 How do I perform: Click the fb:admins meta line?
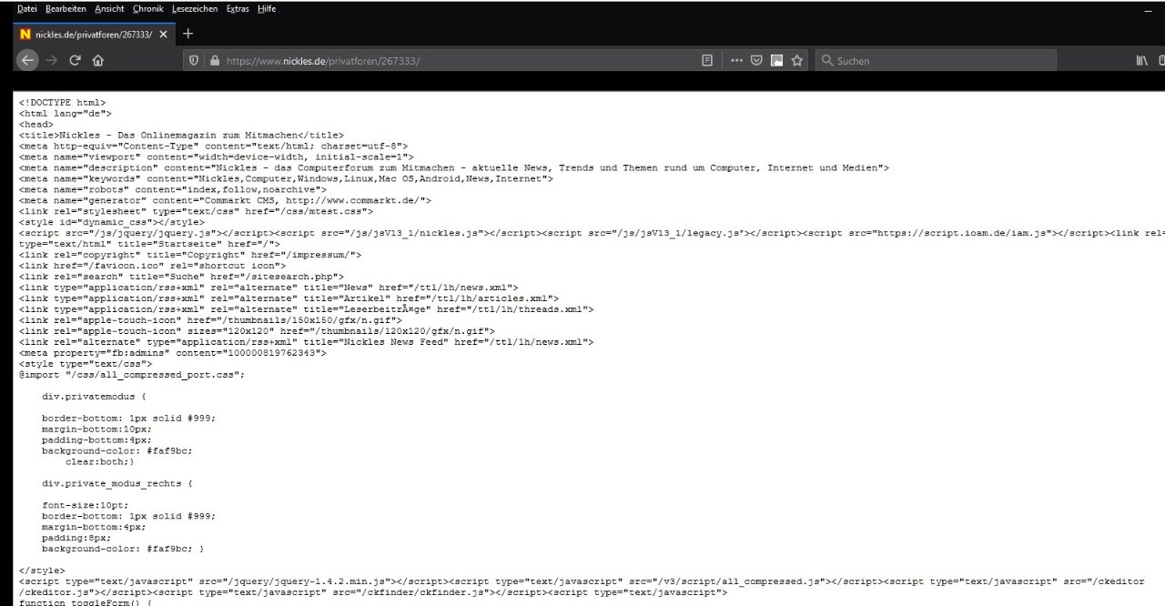(x=173, y=353)
